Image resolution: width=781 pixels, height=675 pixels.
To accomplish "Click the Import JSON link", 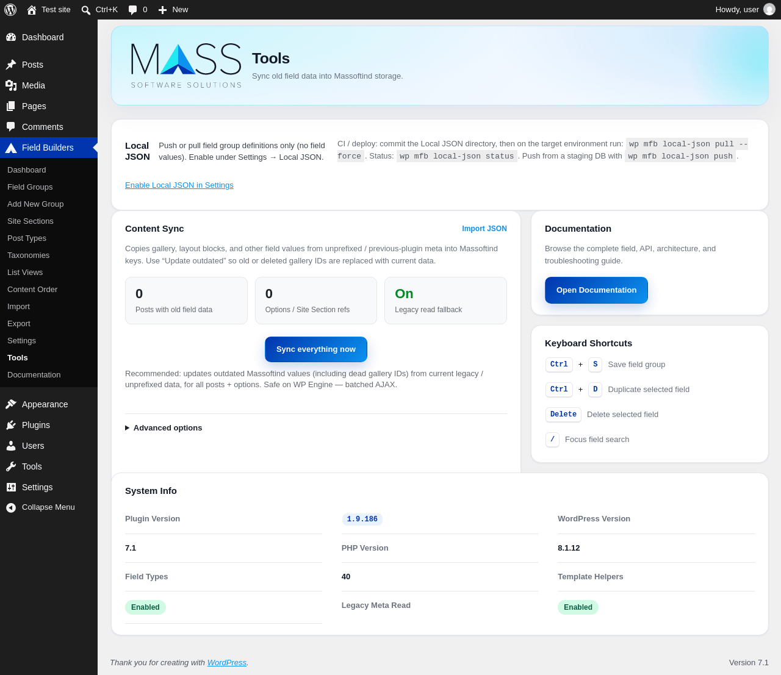I will [x=484, y=229].
